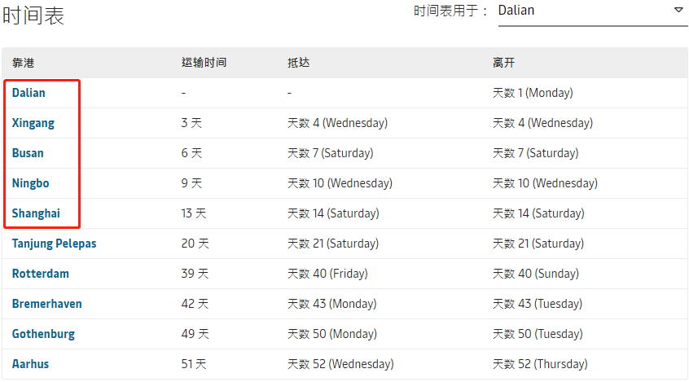The width and height of the screenshot is (689, 382).
Task: Click the 抵达 column header
Action: pyautogui.click(x=298, y=63)
